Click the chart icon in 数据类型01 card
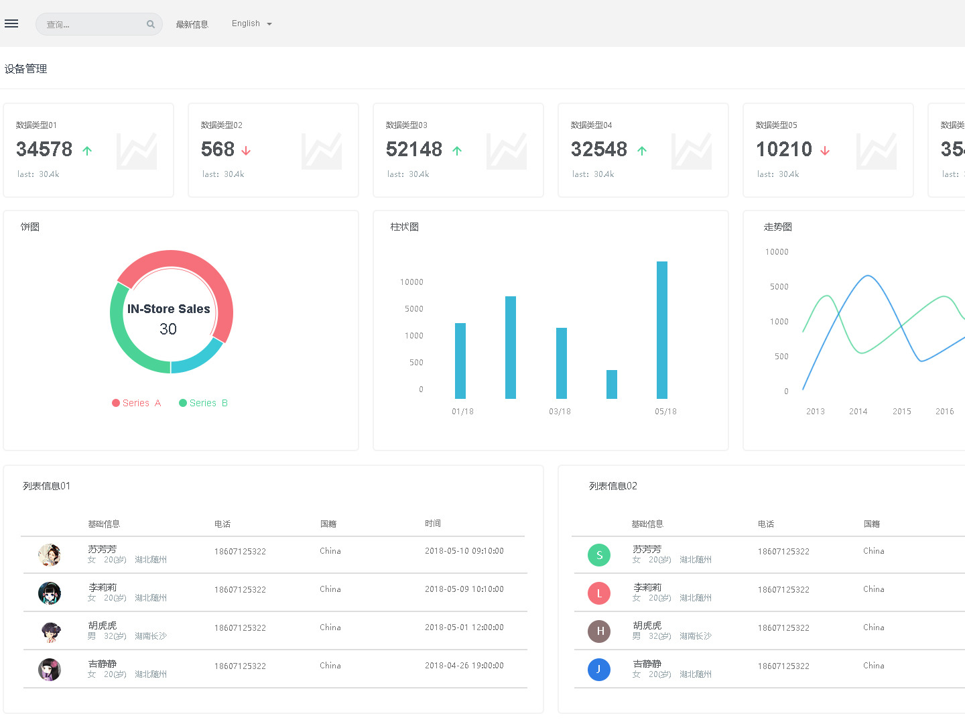The image size is (965, 724). coord(137,151)
